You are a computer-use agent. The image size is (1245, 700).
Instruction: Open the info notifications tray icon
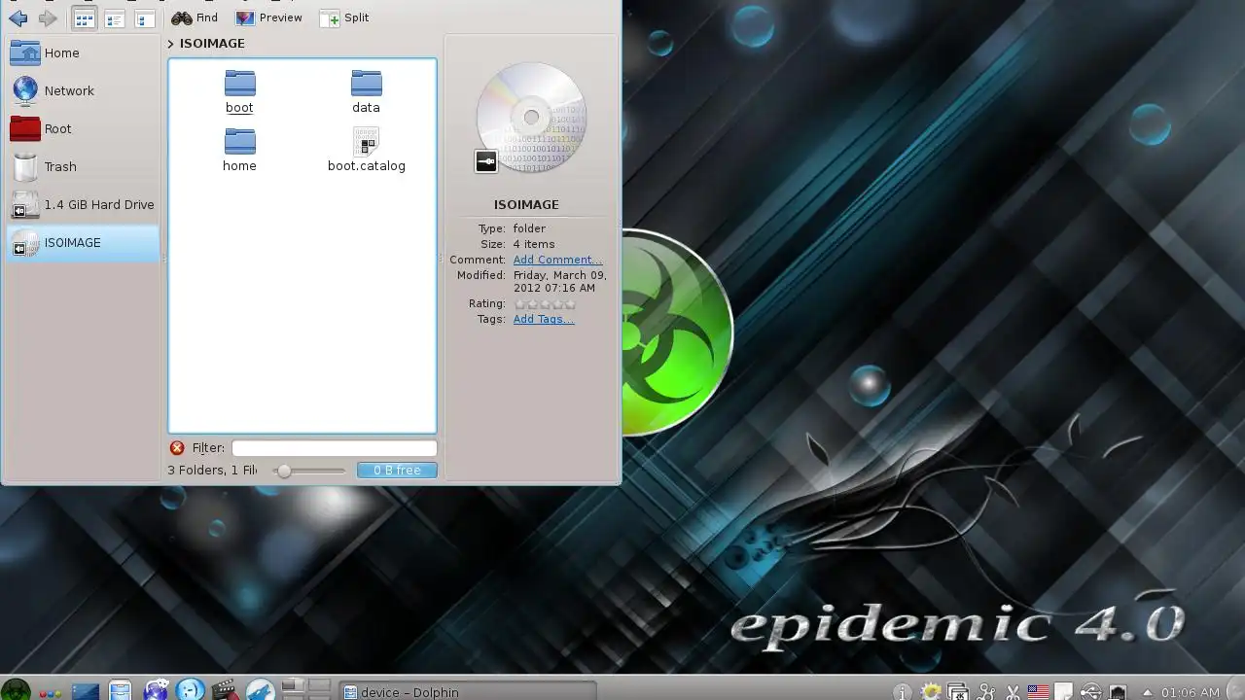pos(902,691)
